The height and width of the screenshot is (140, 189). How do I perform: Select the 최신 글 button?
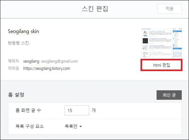[169, 95]
